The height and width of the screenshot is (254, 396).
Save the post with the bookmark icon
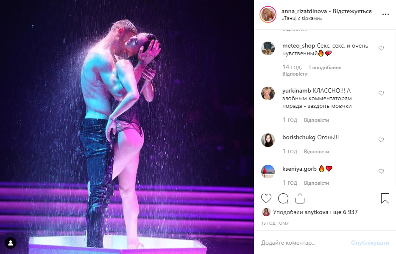pyautogui.click(x=385, y=198)
